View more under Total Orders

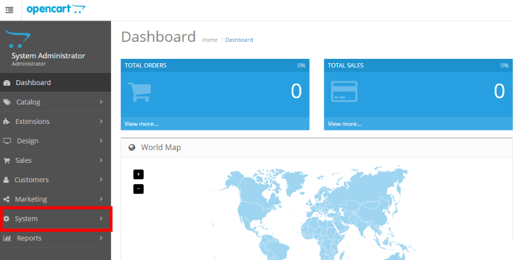click(141, 124)
